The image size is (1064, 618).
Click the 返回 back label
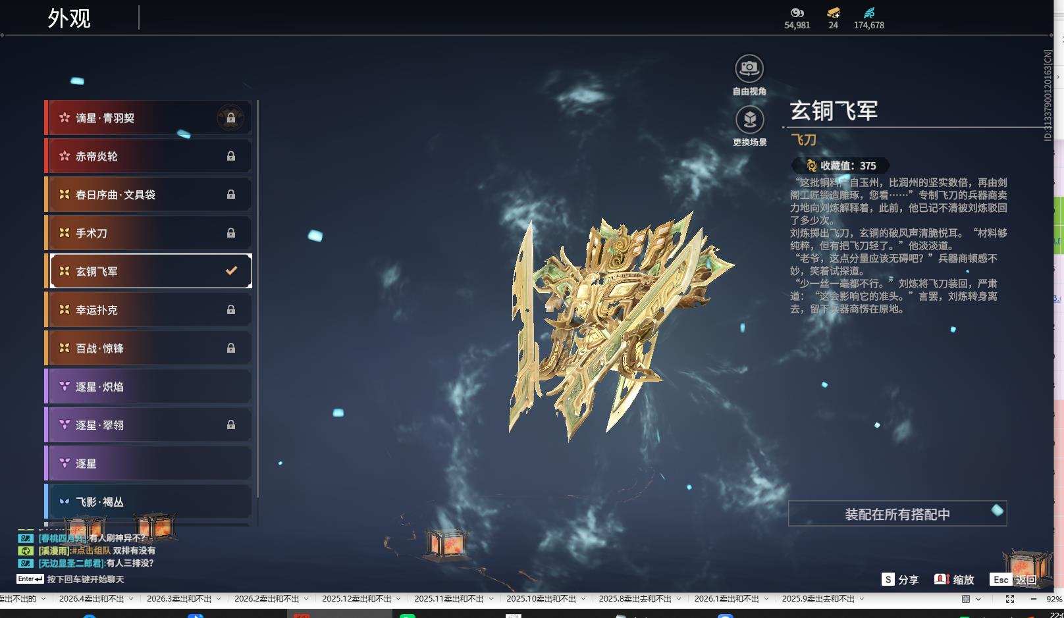coord(1026,580)
